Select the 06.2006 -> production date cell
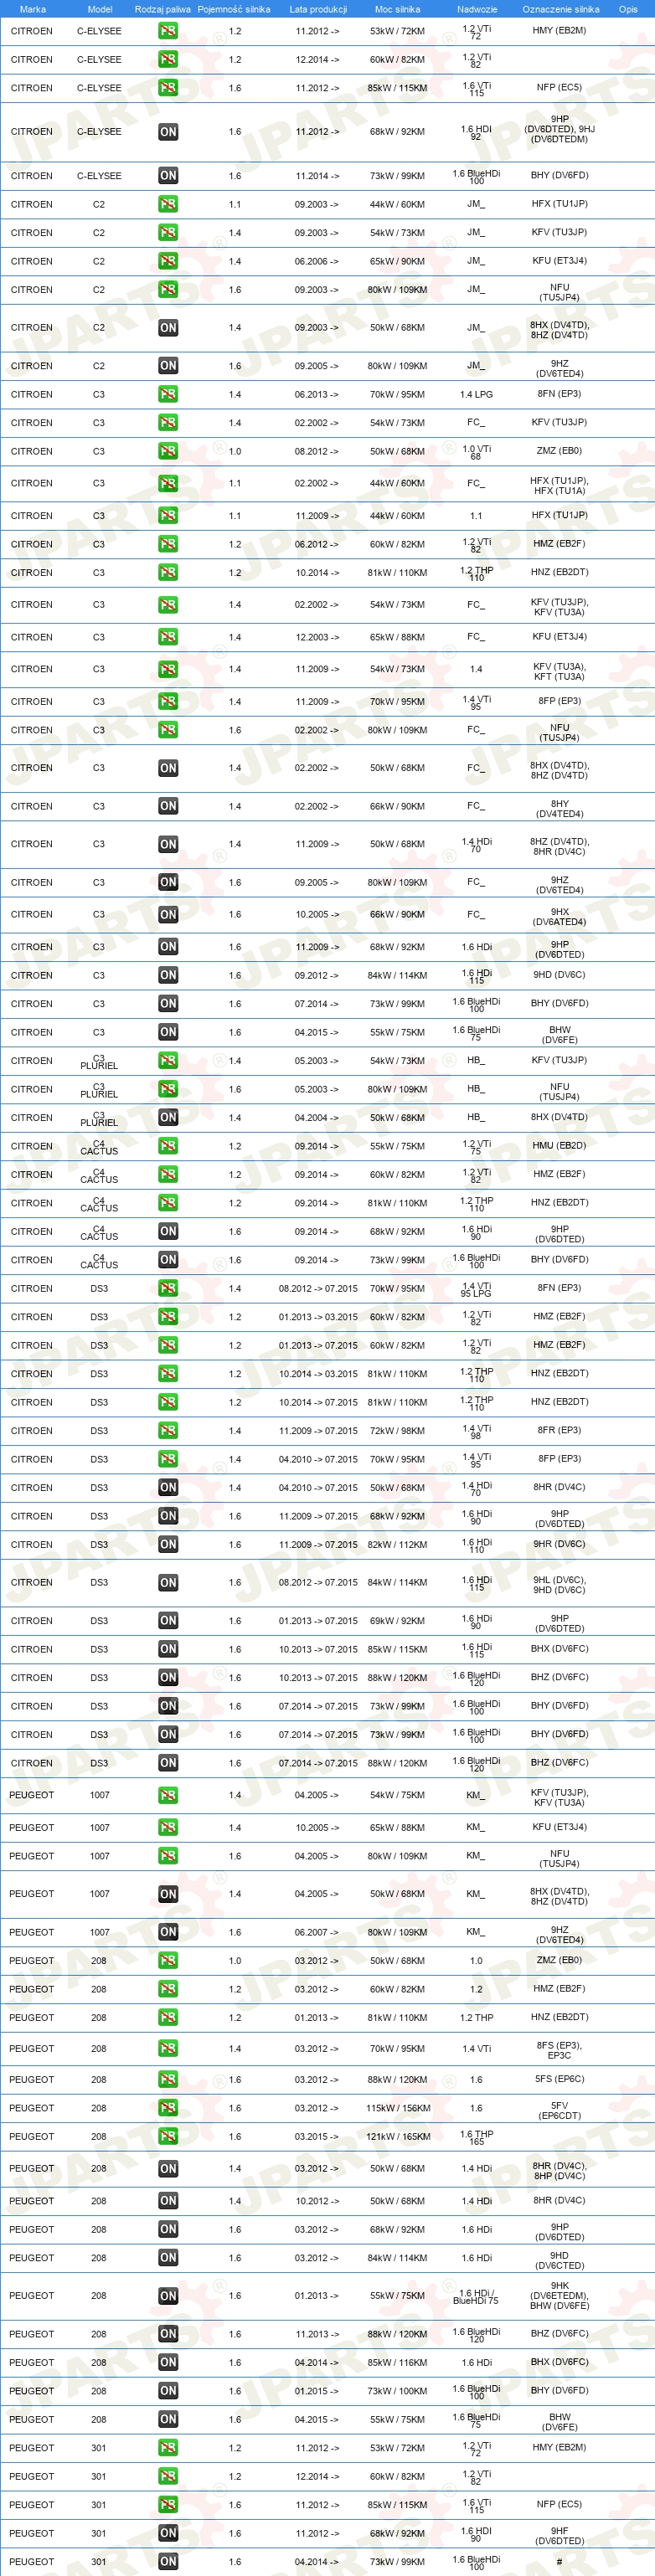 (317, 261)
